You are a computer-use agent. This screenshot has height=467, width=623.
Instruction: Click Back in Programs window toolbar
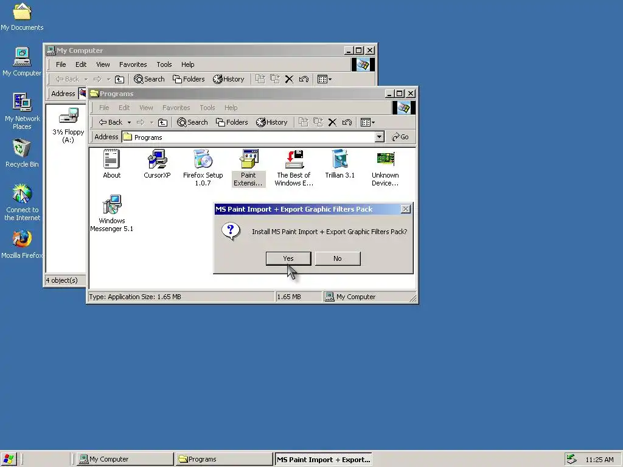(x=111, y=122)
